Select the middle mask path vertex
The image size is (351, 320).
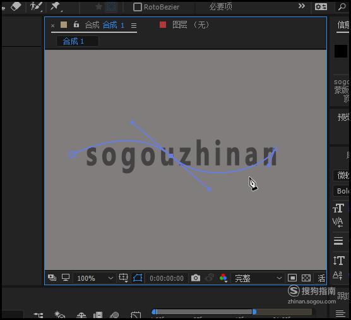pyautogui.click(x=171, y=156)
